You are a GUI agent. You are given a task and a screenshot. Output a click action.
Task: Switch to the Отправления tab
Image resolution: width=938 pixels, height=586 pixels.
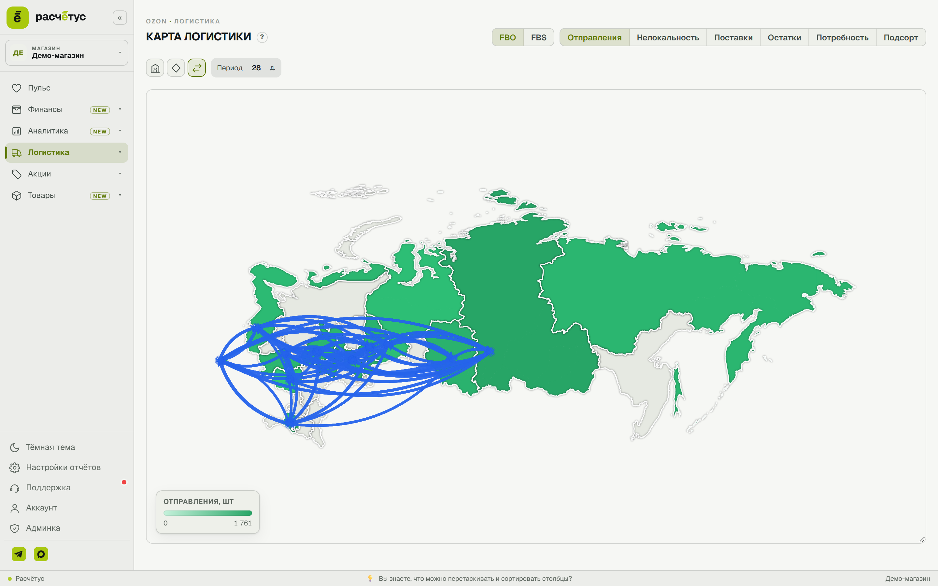[594, 37]
